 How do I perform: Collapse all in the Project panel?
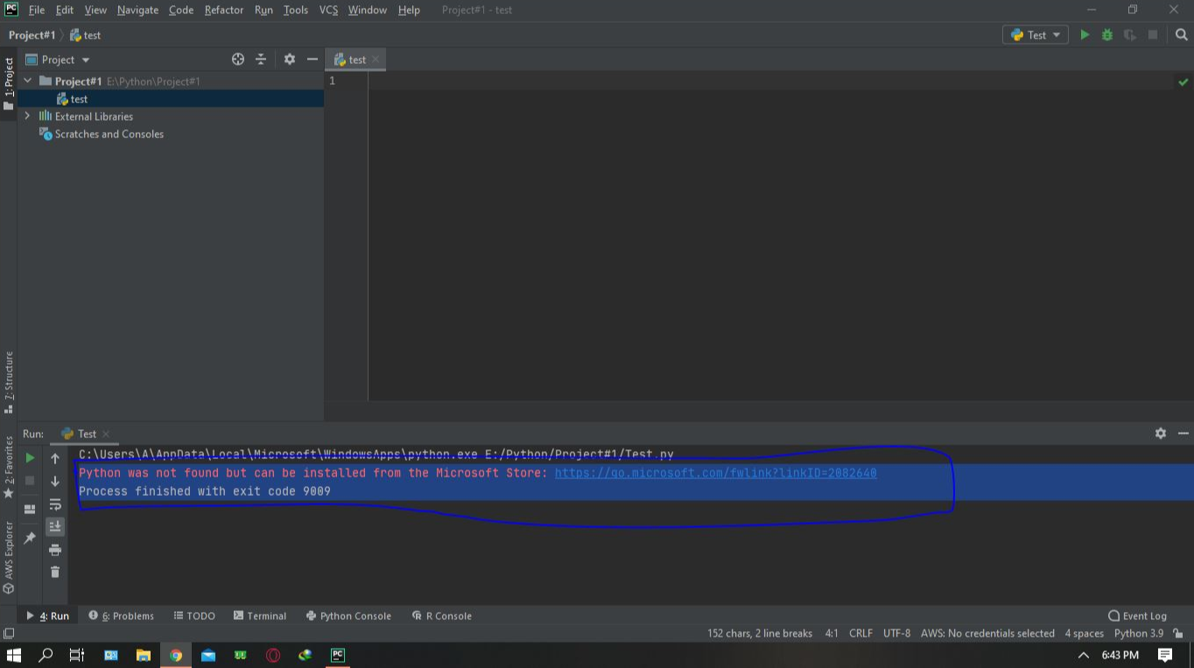click(x=261, y=59)
